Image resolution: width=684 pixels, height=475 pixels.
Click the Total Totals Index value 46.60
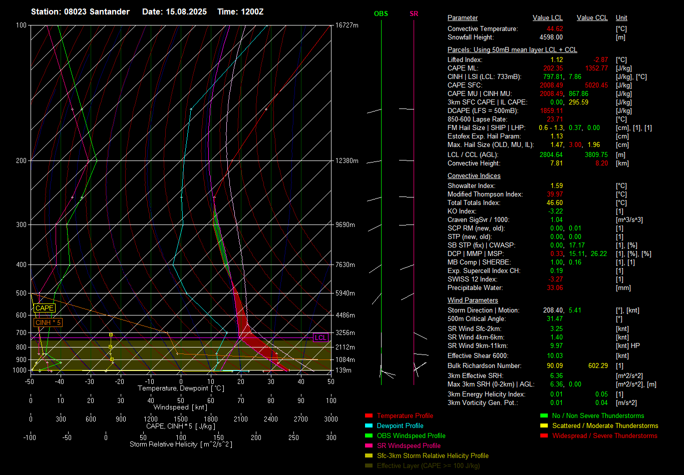click(555, 203)
